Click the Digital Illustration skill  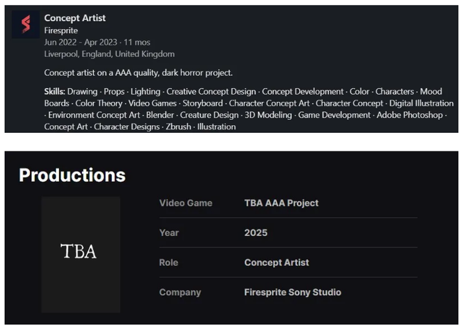pyautogui.click(x=421, y=103)
